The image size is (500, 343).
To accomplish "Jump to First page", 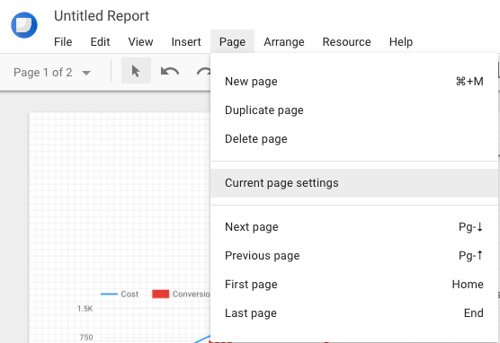I will [x=354, y=285].
